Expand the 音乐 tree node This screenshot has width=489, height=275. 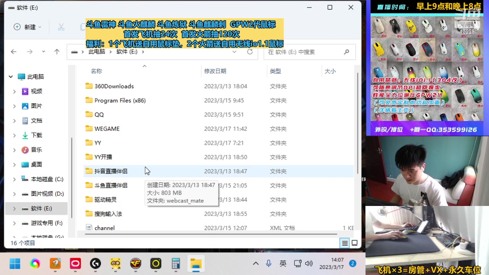15,150
